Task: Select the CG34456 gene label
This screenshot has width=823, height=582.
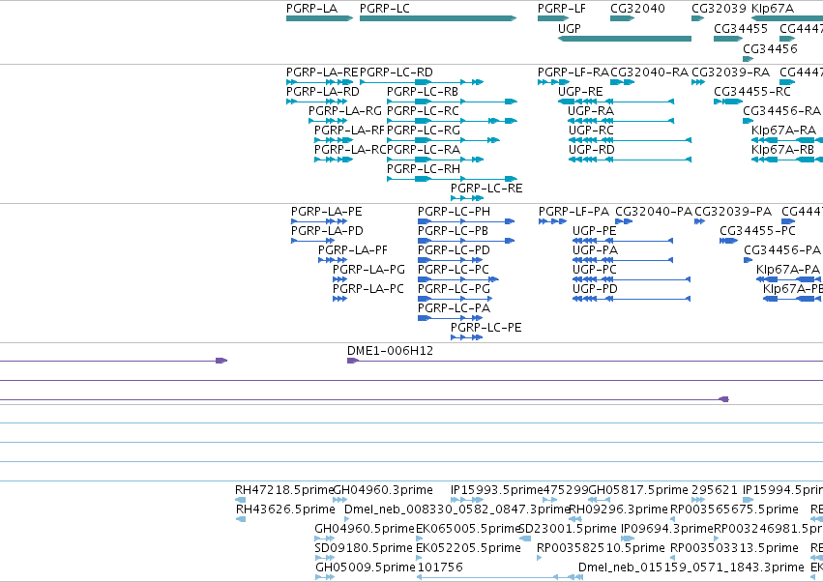Action: (770, 48)
